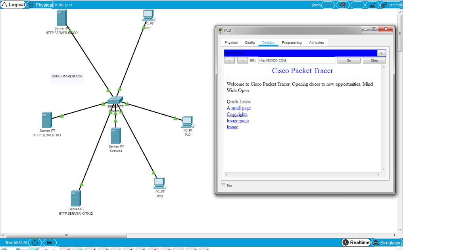This screenshot has height=250, width=476.
Task: Click the Fast Forward Time icon
Action: pyautogui.click(x=50, y=242)
